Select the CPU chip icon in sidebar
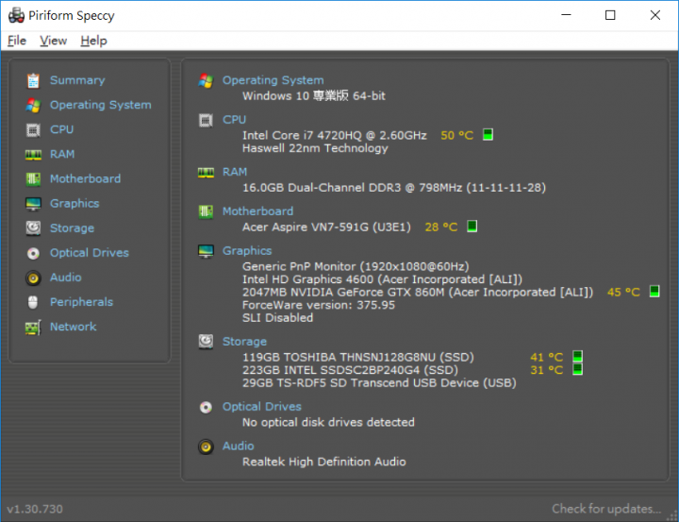The width and height of the screenshot is (679, 522). 33,129
